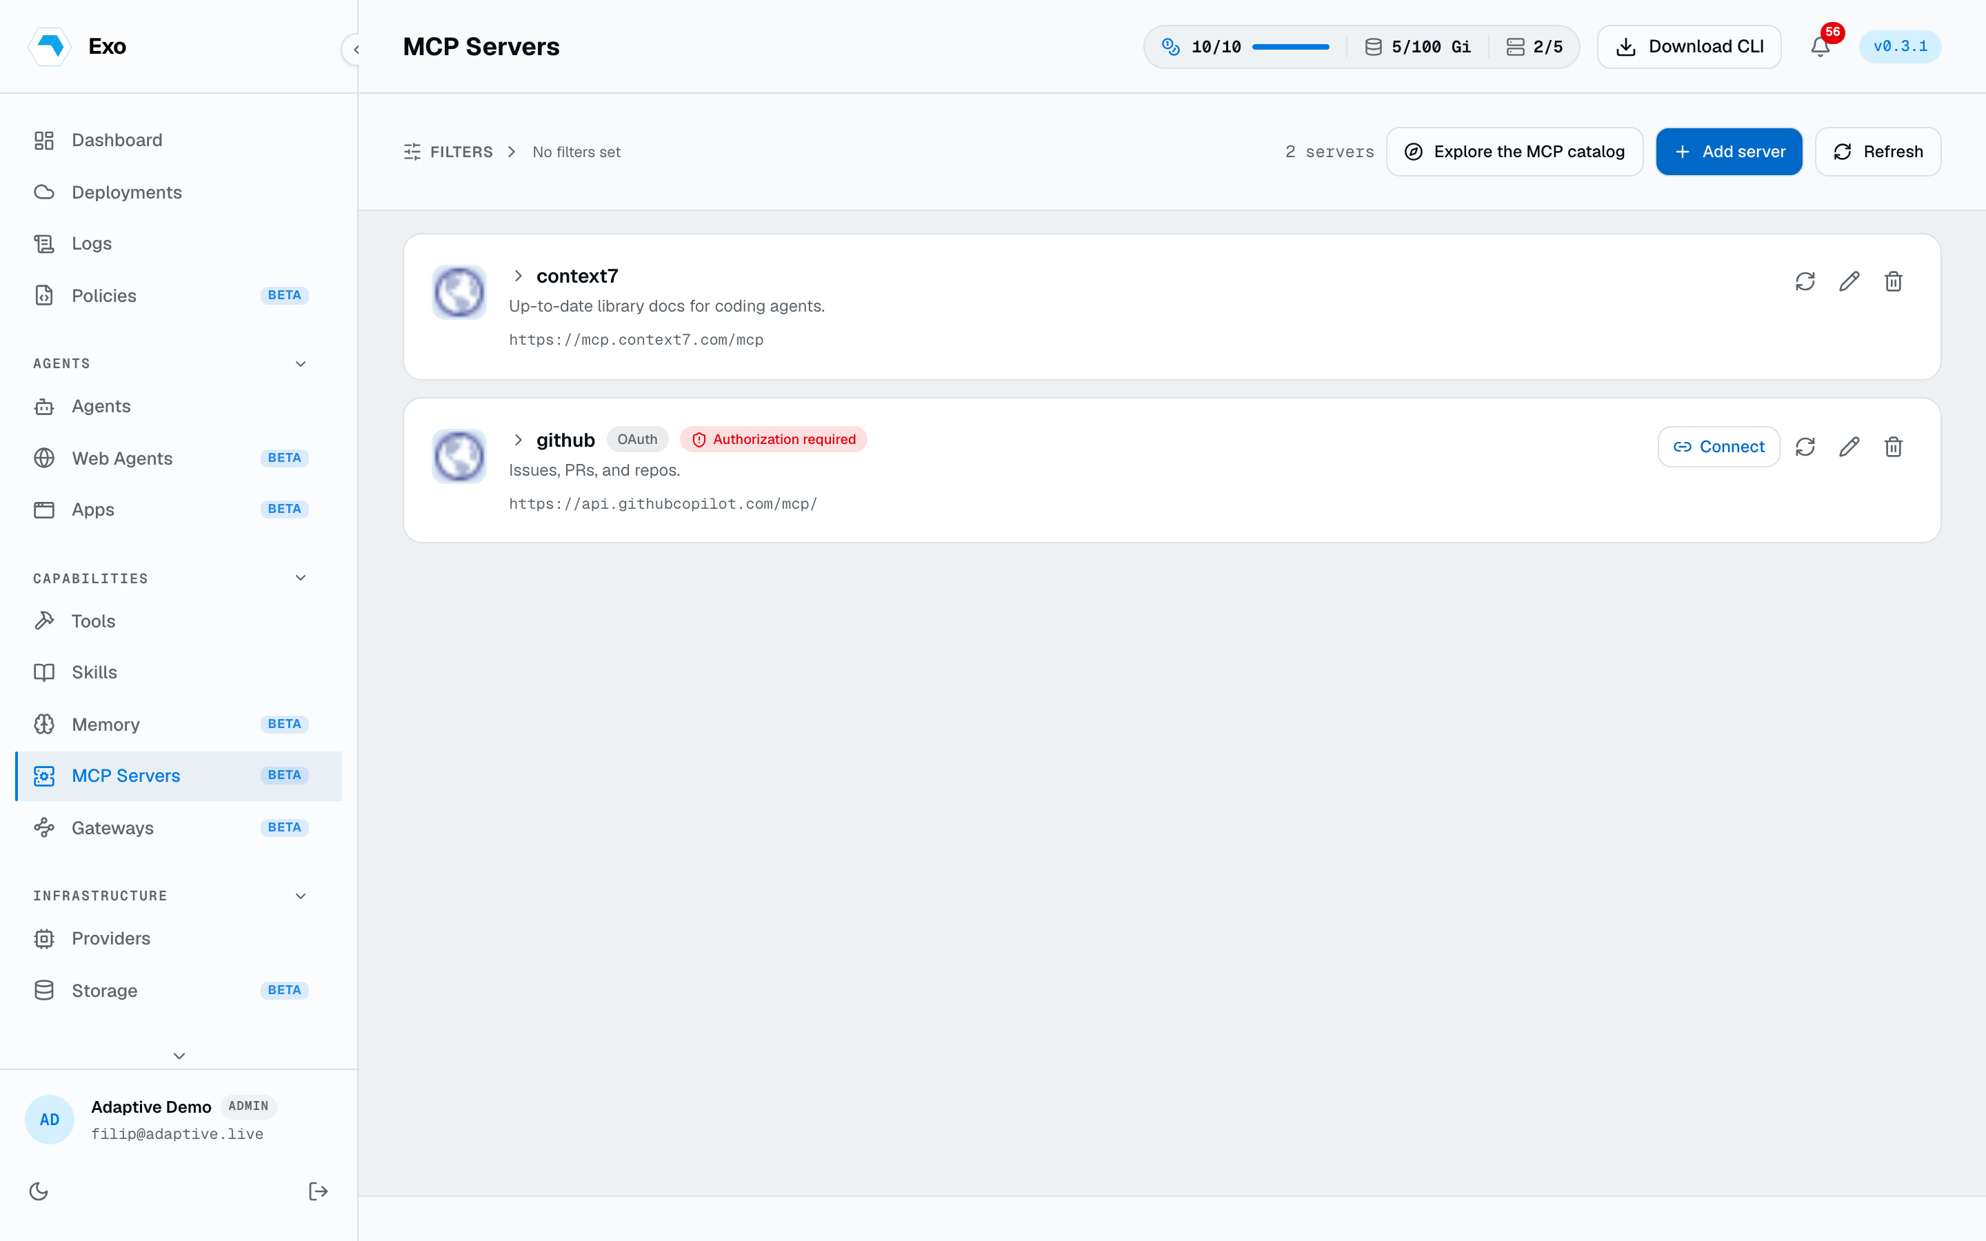Click the github globe thumbnail
Image resolution: width=1986 pixels, height=1241 pixels.
pos(459,456)
